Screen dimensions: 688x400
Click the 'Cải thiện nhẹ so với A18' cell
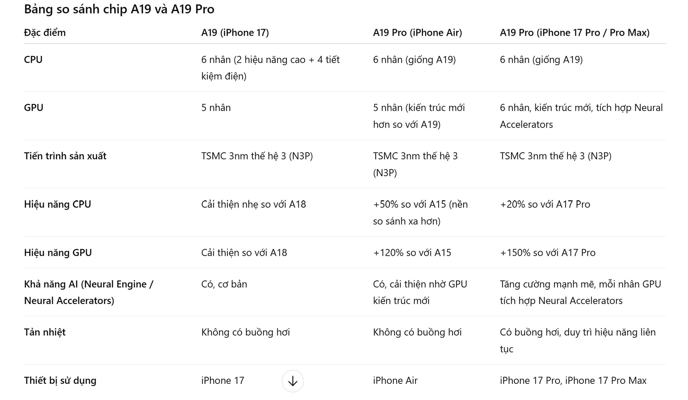[254, 204]
